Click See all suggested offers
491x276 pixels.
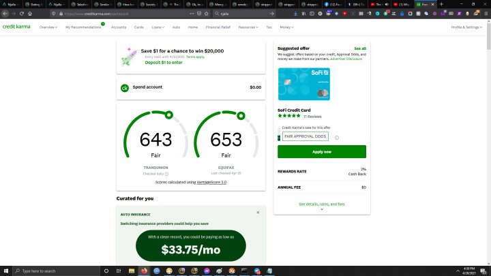click(360, 48)
